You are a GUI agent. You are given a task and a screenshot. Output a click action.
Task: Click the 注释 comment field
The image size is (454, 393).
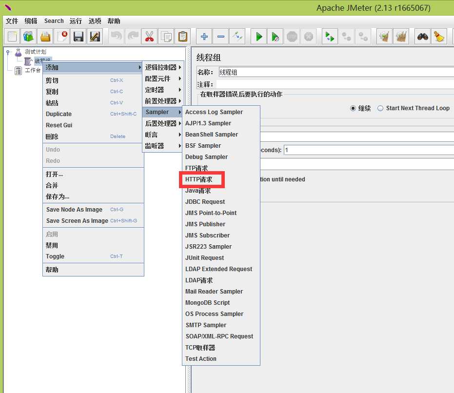335,84
